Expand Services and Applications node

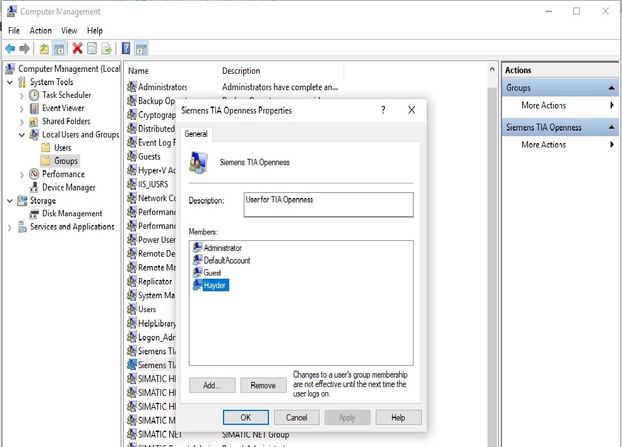[x=10, y=227]
